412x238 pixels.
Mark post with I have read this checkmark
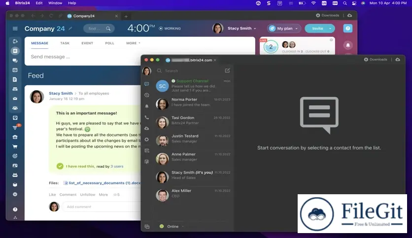[x=60, y=166]
